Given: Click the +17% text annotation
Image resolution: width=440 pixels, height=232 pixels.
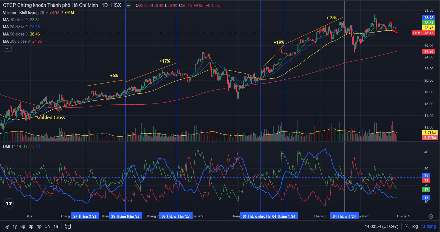Looking at the screenshot, I should point(165,61).
